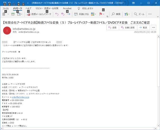Screen dimensions: 160x130
Task: Expand the Move dropdown arrow
Action: coord(22,14)
